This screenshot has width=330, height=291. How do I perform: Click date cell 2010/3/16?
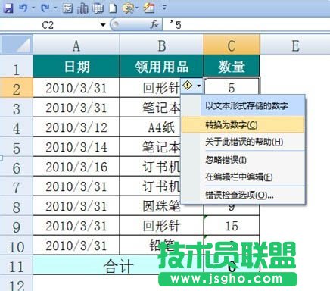coord(76,167)
